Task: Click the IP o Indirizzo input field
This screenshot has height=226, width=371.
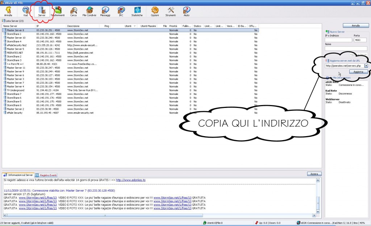Action: (338, 40)
